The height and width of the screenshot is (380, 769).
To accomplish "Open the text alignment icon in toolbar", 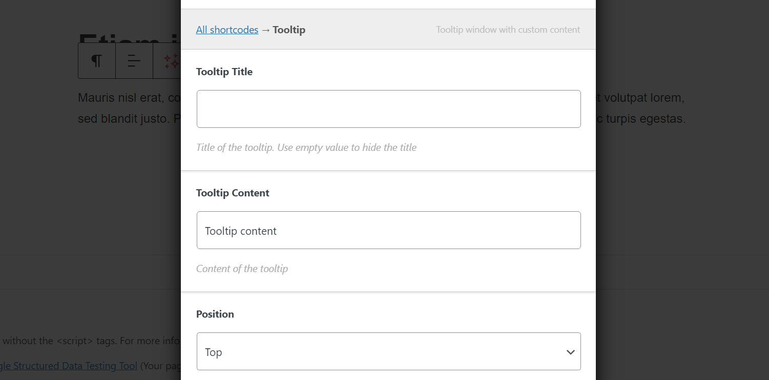I will (x=134, y=60).
